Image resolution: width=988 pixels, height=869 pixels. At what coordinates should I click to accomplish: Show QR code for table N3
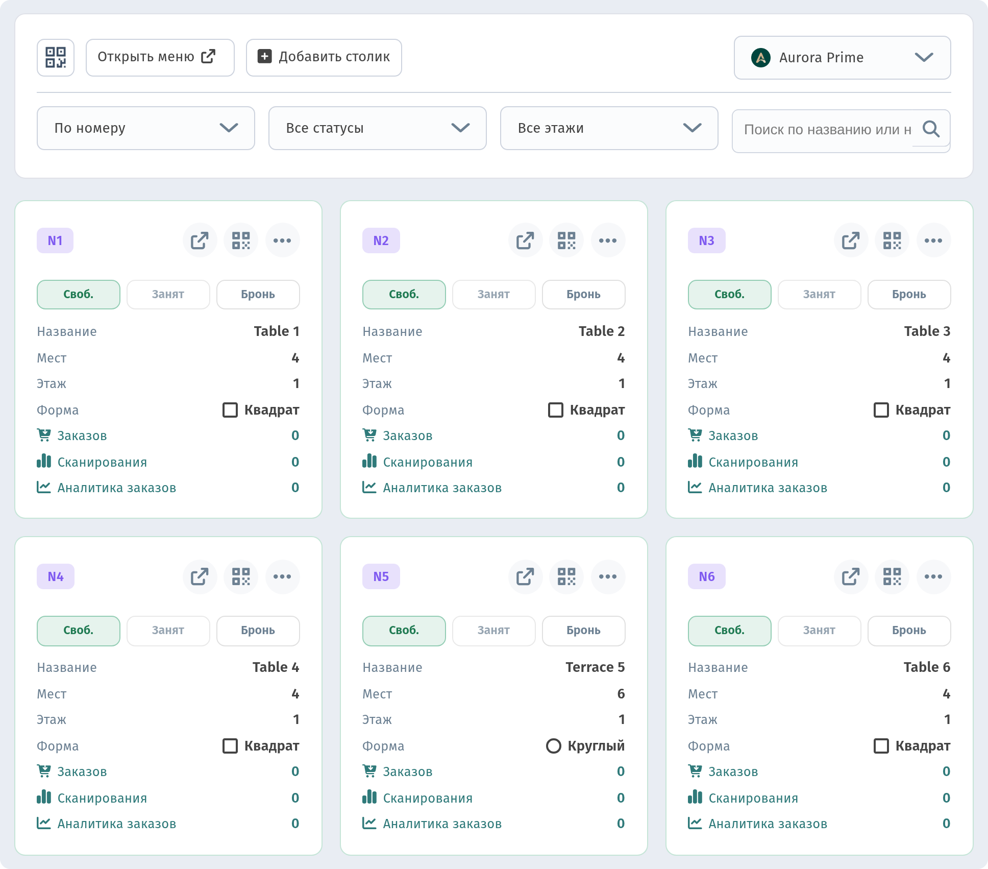coord(892,240)
